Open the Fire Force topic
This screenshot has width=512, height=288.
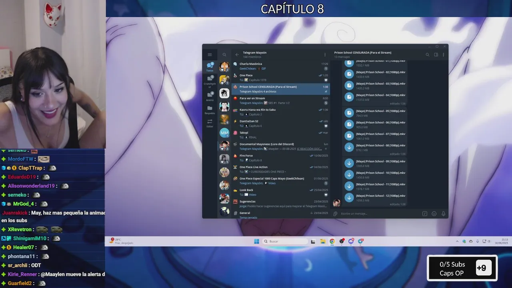coord(281,158)
